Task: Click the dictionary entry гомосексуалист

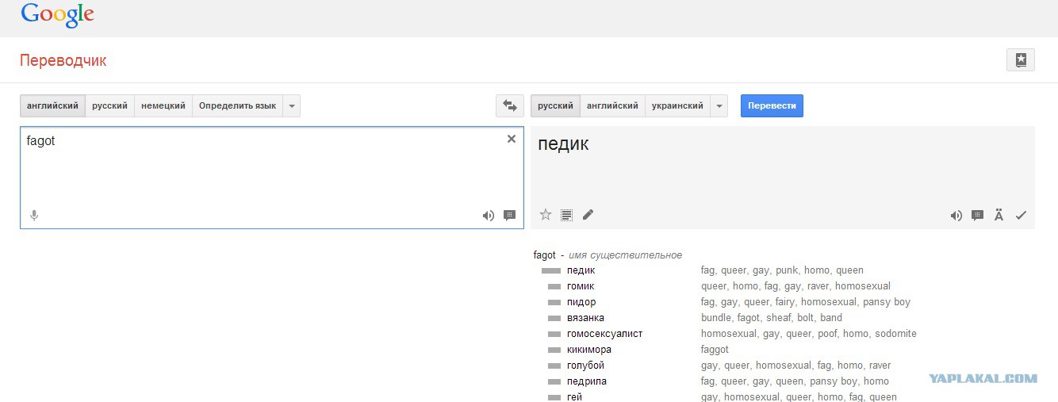Action: coord(604,334)
